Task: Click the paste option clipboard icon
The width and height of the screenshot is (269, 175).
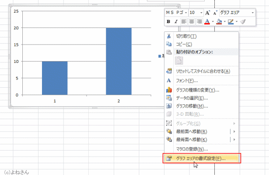Action: (x=179, y=61)
